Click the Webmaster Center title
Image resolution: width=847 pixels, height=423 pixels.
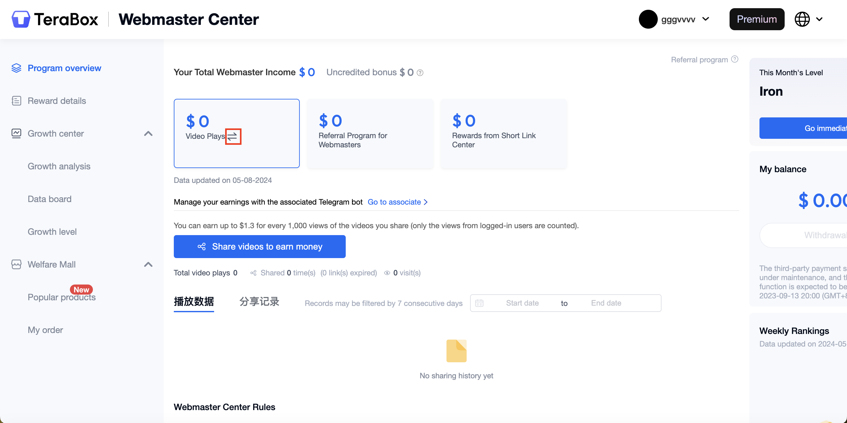tap(188, 19)
